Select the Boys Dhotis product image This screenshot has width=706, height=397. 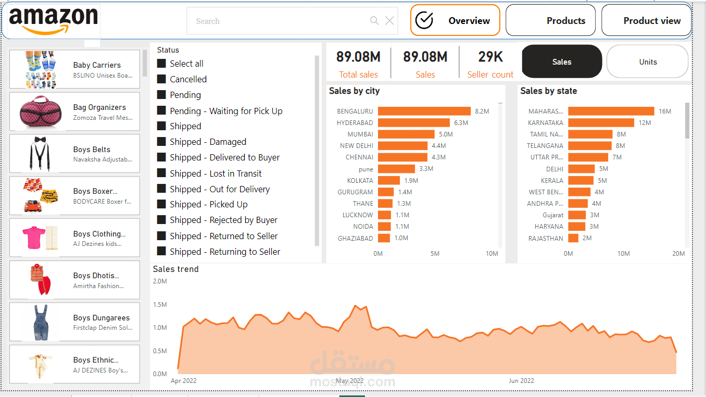(x=40, y=280)
